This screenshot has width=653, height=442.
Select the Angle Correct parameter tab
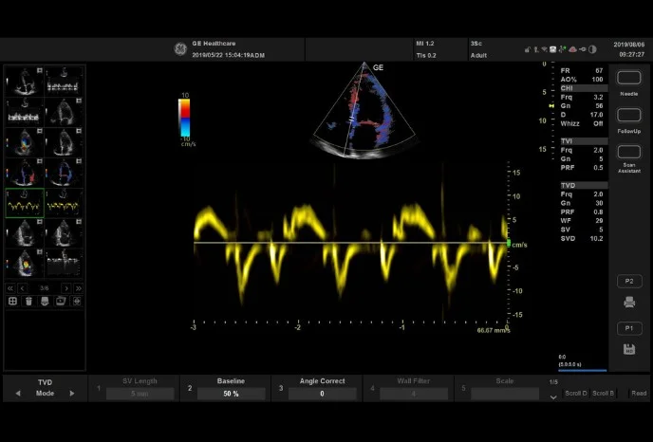pos(322,387)
